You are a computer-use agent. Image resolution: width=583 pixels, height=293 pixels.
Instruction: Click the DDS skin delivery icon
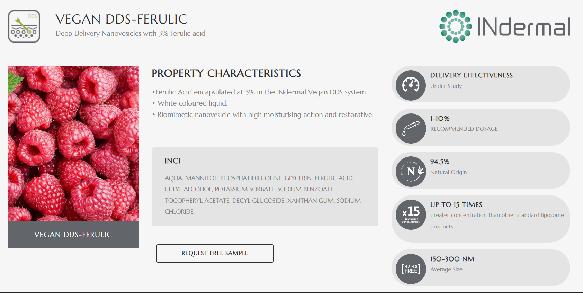tap(24, 26)
